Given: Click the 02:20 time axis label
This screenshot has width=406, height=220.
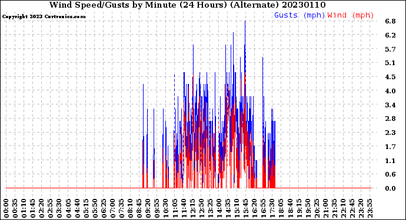Looking at the screenshot, I should (x=42, y=208).
